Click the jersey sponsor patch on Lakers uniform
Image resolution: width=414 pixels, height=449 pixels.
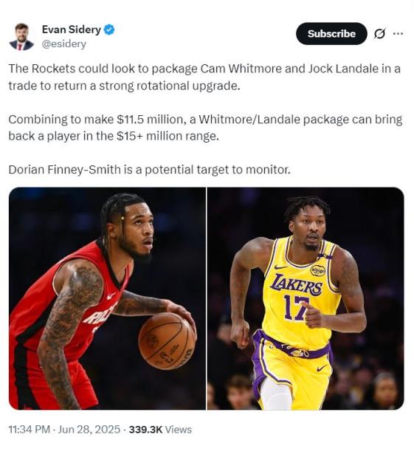tap(318, 270)
